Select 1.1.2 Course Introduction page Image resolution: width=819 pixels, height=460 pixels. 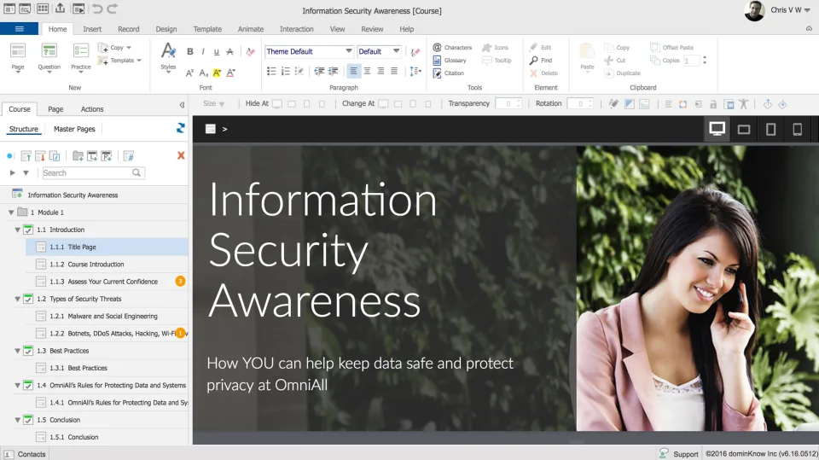pyautogui.click(x=107, y=264)
